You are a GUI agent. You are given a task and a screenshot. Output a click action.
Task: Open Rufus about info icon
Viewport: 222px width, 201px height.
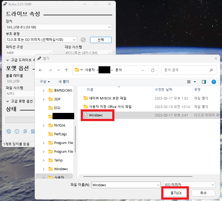tap(17, 131)
